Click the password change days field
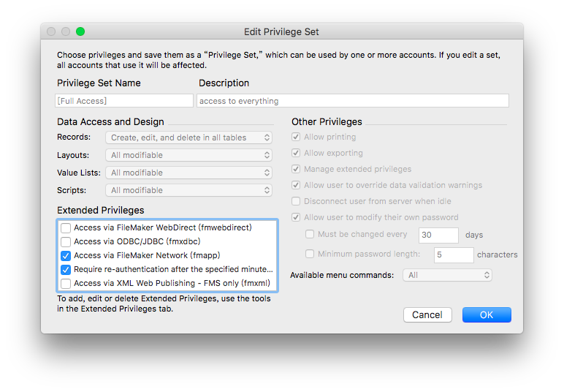 pos(438,235)
